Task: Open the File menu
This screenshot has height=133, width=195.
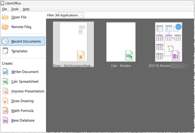Action: (x=4, y=9)
